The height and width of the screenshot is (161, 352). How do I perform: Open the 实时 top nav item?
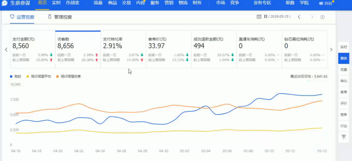tap(56, 3)
